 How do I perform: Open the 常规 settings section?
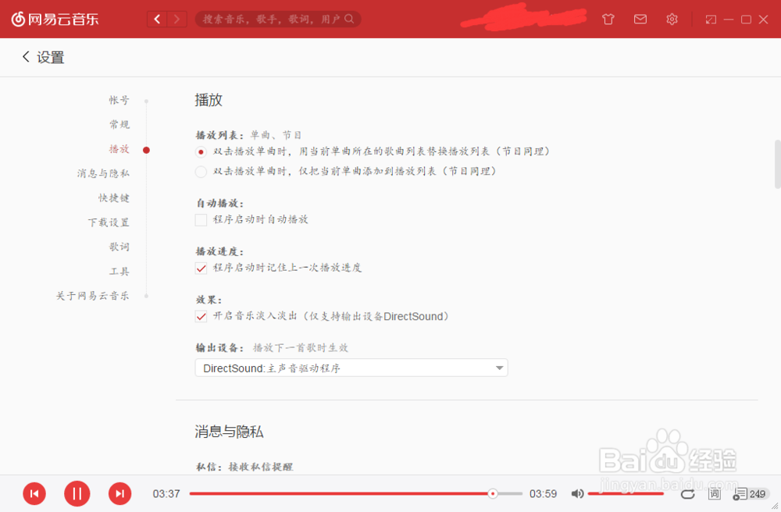[x=119, y=124]
